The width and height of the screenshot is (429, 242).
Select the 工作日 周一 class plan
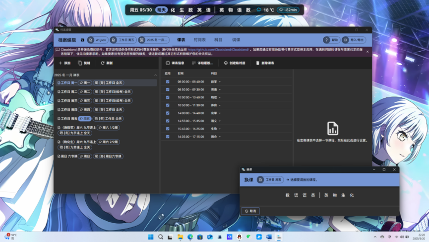click(x=106, y=83)
